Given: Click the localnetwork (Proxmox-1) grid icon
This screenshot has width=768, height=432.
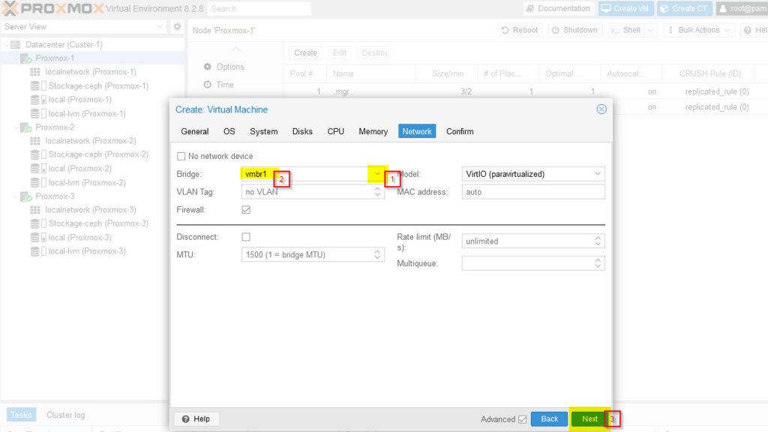Looking at the screenshot, I should 35,72.
